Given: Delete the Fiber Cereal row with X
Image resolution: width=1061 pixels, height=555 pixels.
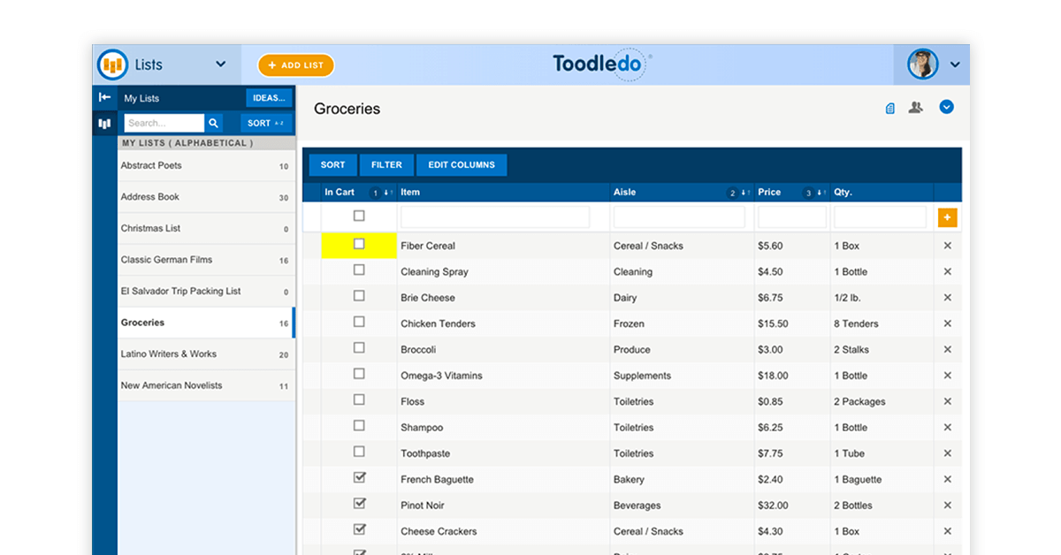Looking at the screenshot, I should pos(947,246).
